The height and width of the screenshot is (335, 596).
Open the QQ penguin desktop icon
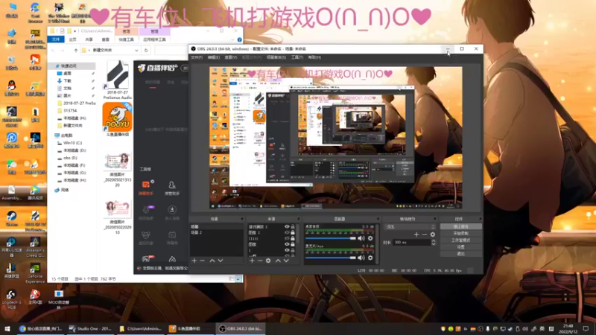pos(12,88)
